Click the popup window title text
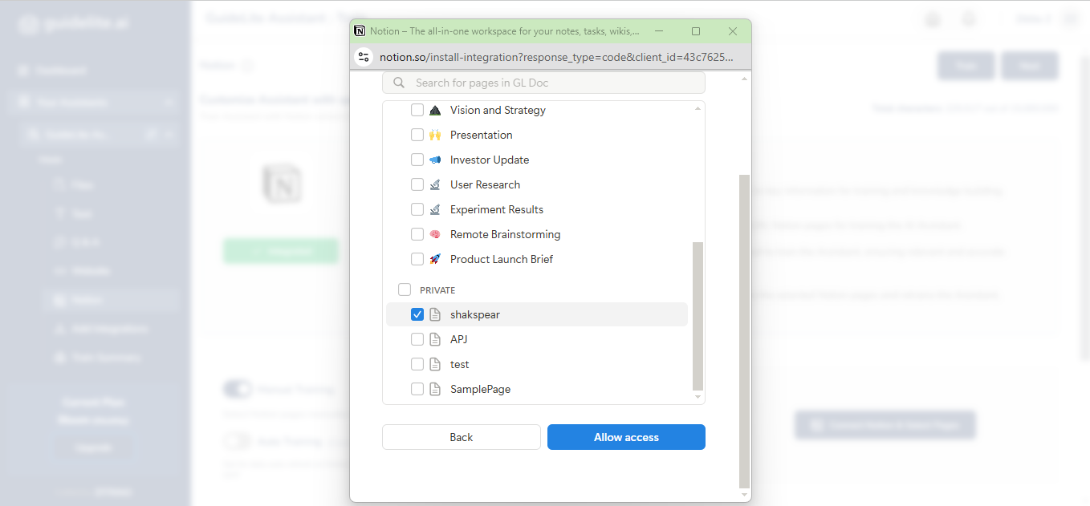The width and height of the screenshot is (1090, 506). coord(505,31)
